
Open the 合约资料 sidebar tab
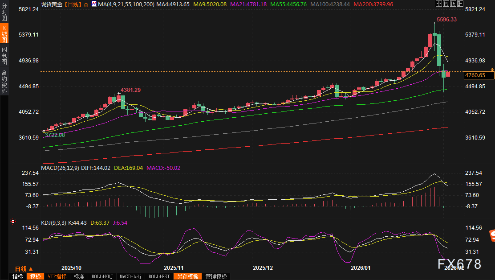[4, 82]
